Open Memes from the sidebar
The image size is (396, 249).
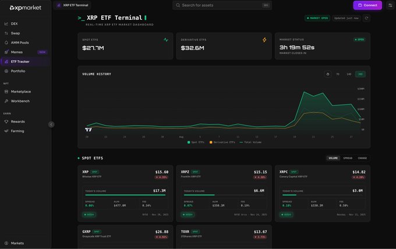pyautogui.click(x=25, y=52)
